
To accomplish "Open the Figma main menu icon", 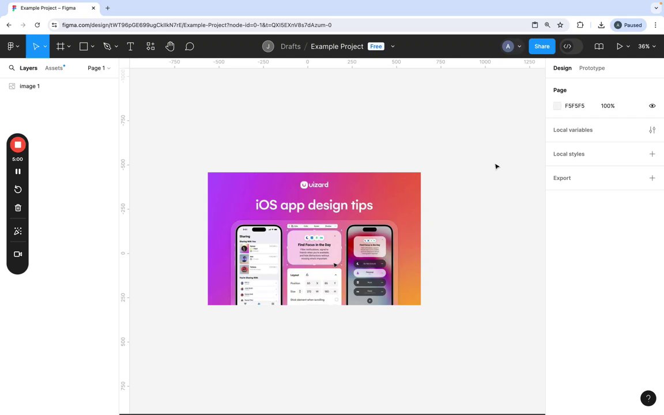I will pyautogui.click(x=10, y=46).
